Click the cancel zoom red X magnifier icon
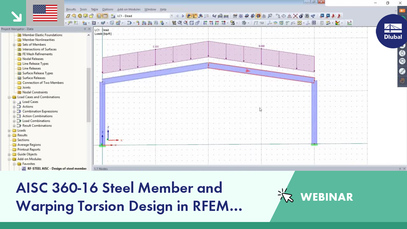 point(186,23)
